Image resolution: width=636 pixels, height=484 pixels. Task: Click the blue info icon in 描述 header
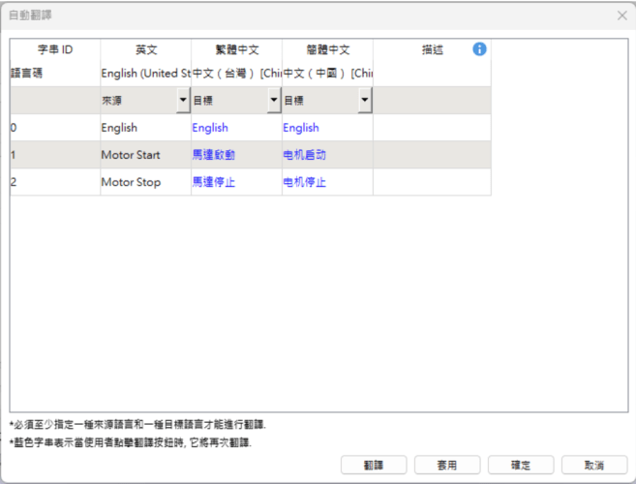click(x=479, y=49)
